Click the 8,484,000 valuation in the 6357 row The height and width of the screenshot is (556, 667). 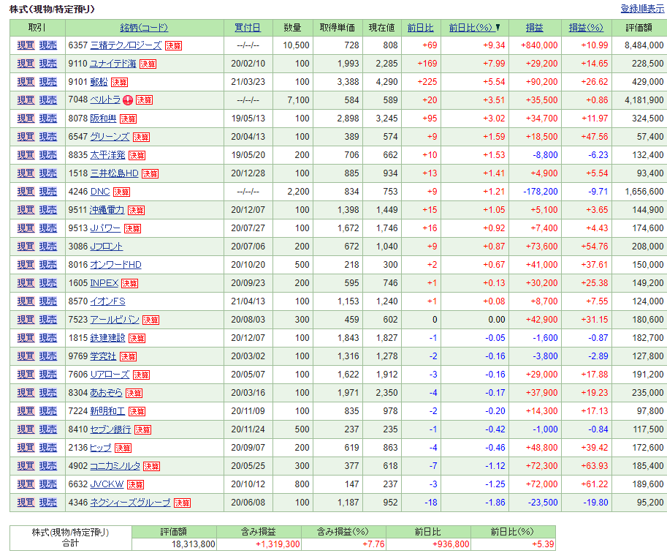[644, 45]
